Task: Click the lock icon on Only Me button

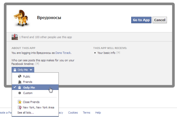Action: pyautogui.click(x=15, y=70)
